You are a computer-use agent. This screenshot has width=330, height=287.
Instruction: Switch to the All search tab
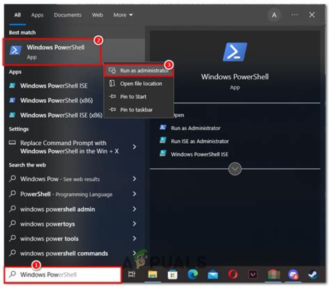pyautogui.click(x=17, y=15)
